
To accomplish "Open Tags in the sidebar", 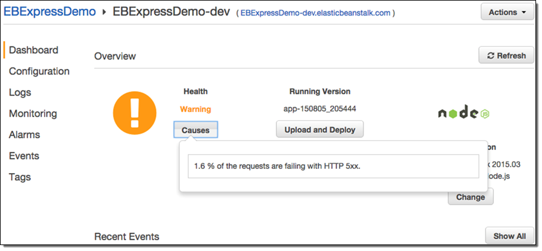I will 20,177.
